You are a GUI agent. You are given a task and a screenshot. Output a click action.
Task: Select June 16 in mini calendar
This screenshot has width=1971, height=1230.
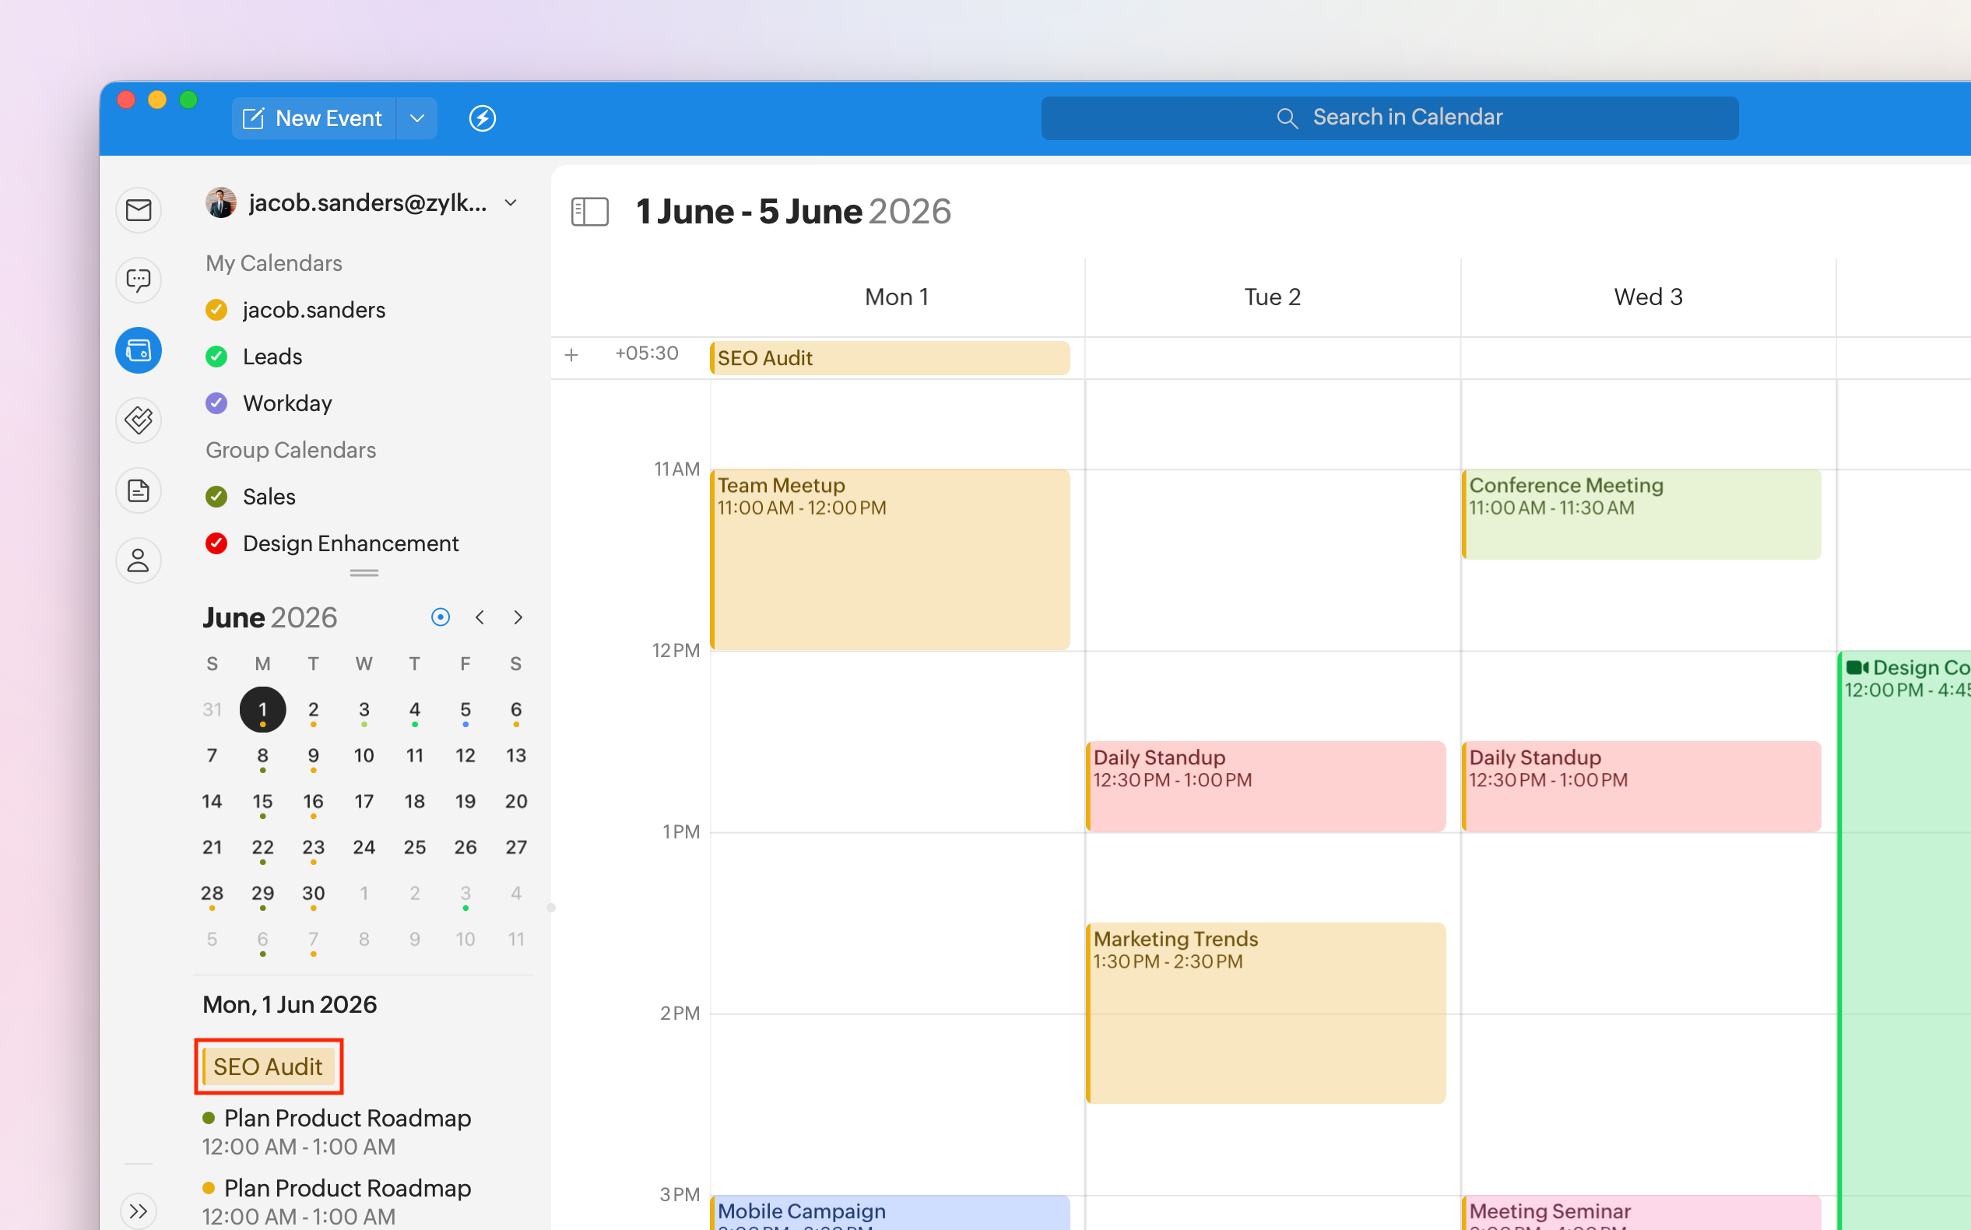tap(313, 802)
